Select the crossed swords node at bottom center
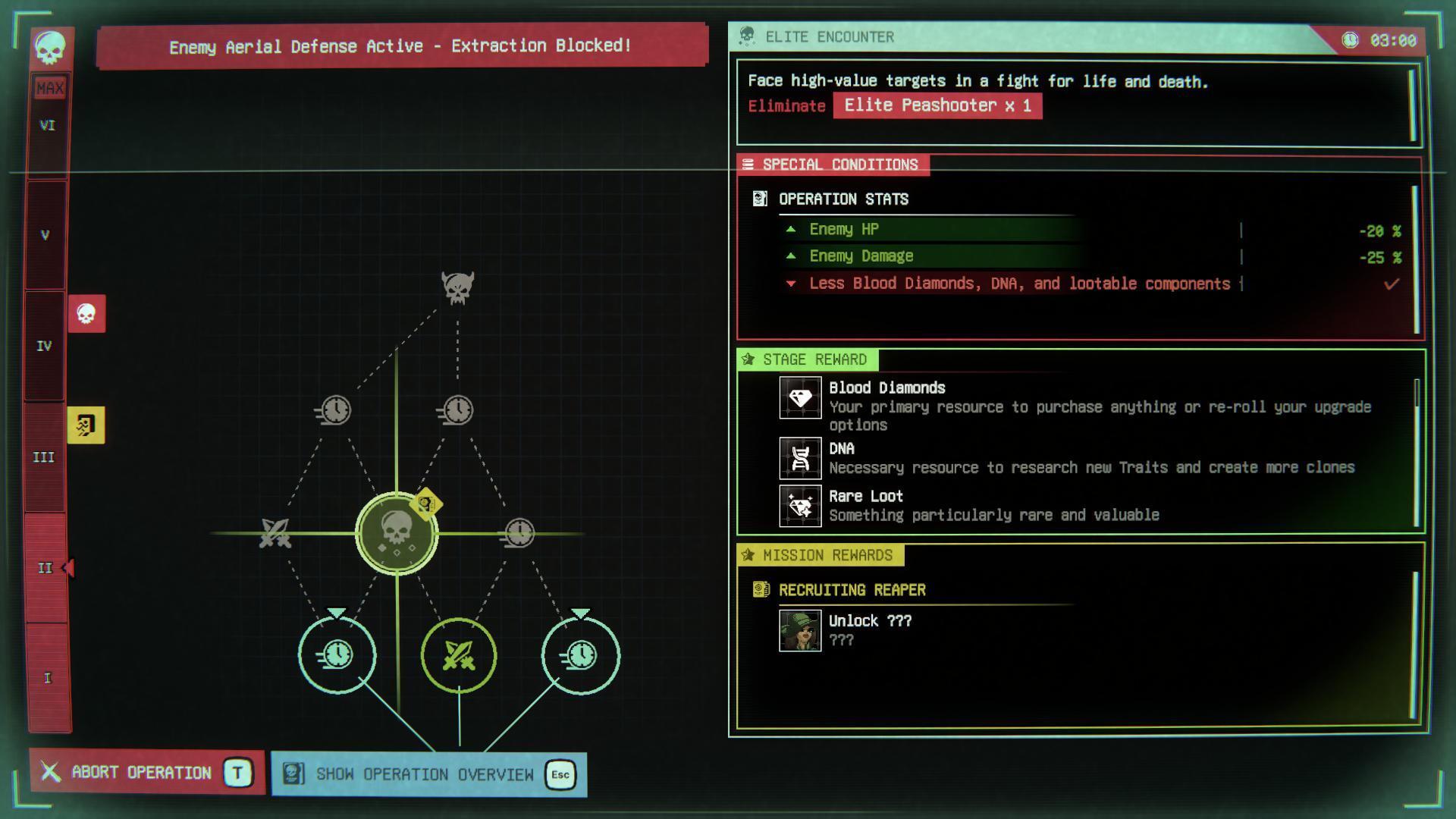This screenshot has height=819, width=1456. [x=459, y=655]
